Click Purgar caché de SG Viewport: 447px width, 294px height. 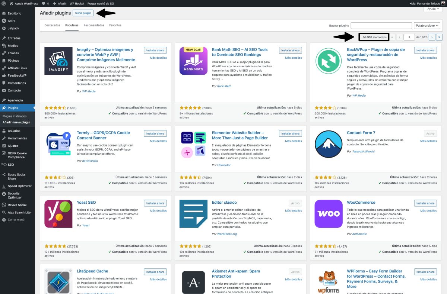point(101,3)
